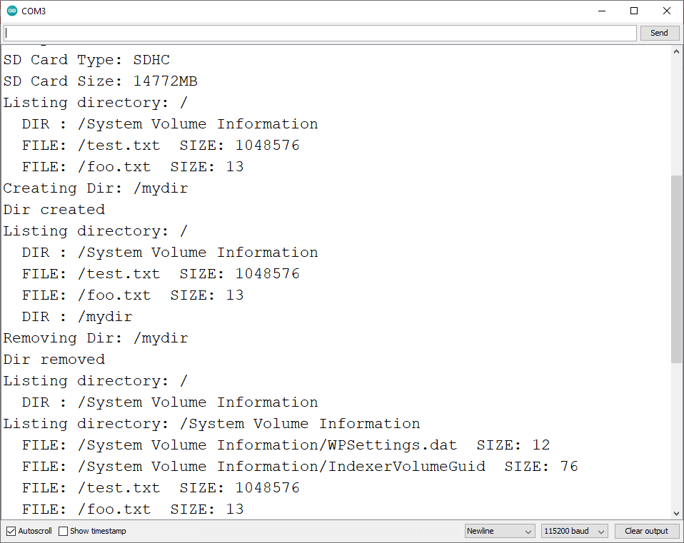Click the Clear output button

pos(646,531)
